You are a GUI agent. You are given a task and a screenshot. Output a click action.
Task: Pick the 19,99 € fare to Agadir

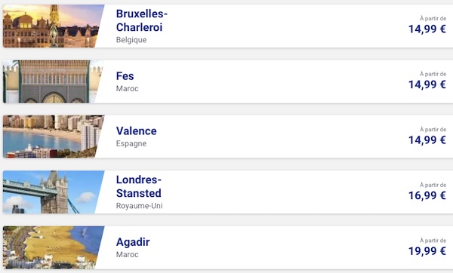click(x=427, y=251)
